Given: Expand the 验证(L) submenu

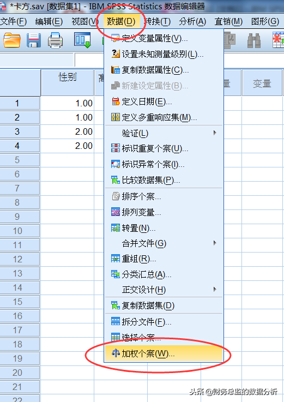Looking at the screenshot, I should click(x=164, y=133).
